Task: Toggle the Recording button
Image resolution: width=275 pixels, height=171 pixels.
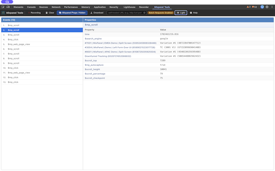Action: (x=34, y=13)
